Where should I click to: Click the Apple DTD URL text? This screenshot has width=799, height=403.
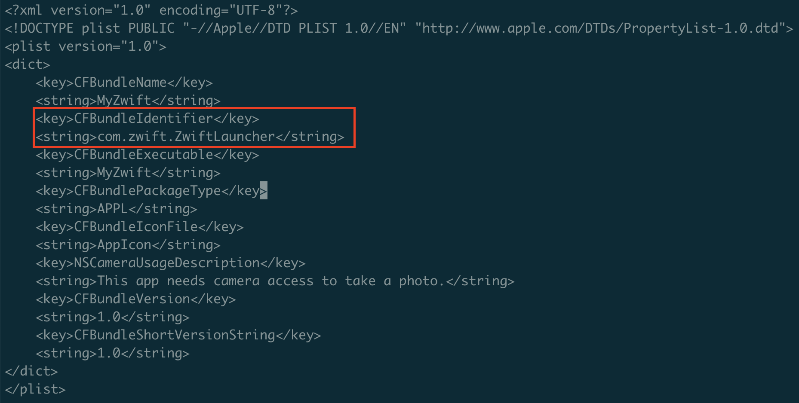pyautogui.click(x=600, y=28)
